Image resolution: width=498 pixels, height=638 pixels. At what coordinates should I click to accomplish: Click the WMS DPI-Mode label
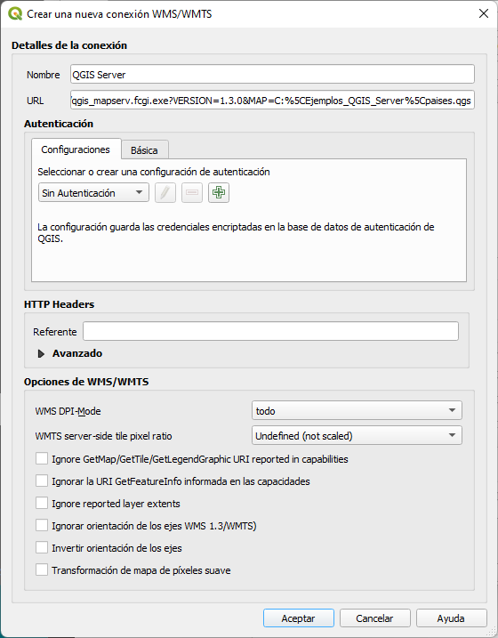point(68,411)
